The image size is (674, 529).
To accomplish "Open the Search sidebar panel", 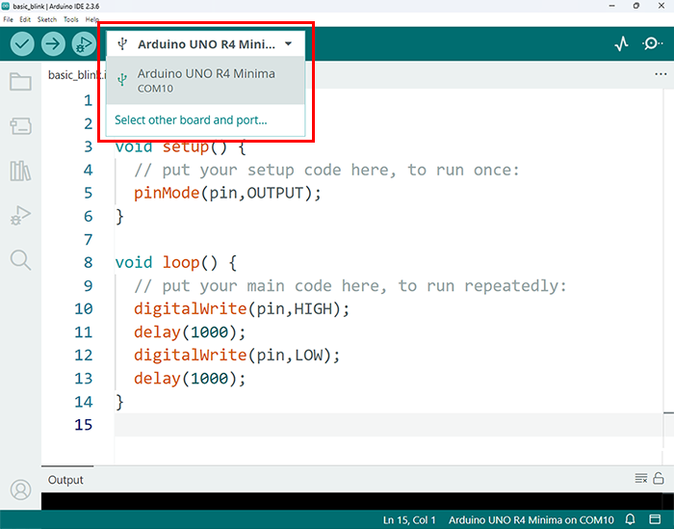I will pyautogui.click(x=20, y=260).
